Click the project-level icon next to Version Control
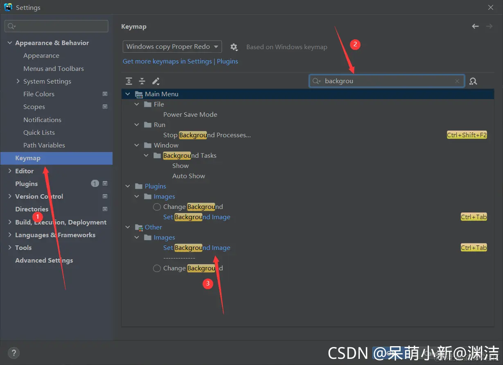503x365 pixels. pyautogui.click(x=105, y=196)
